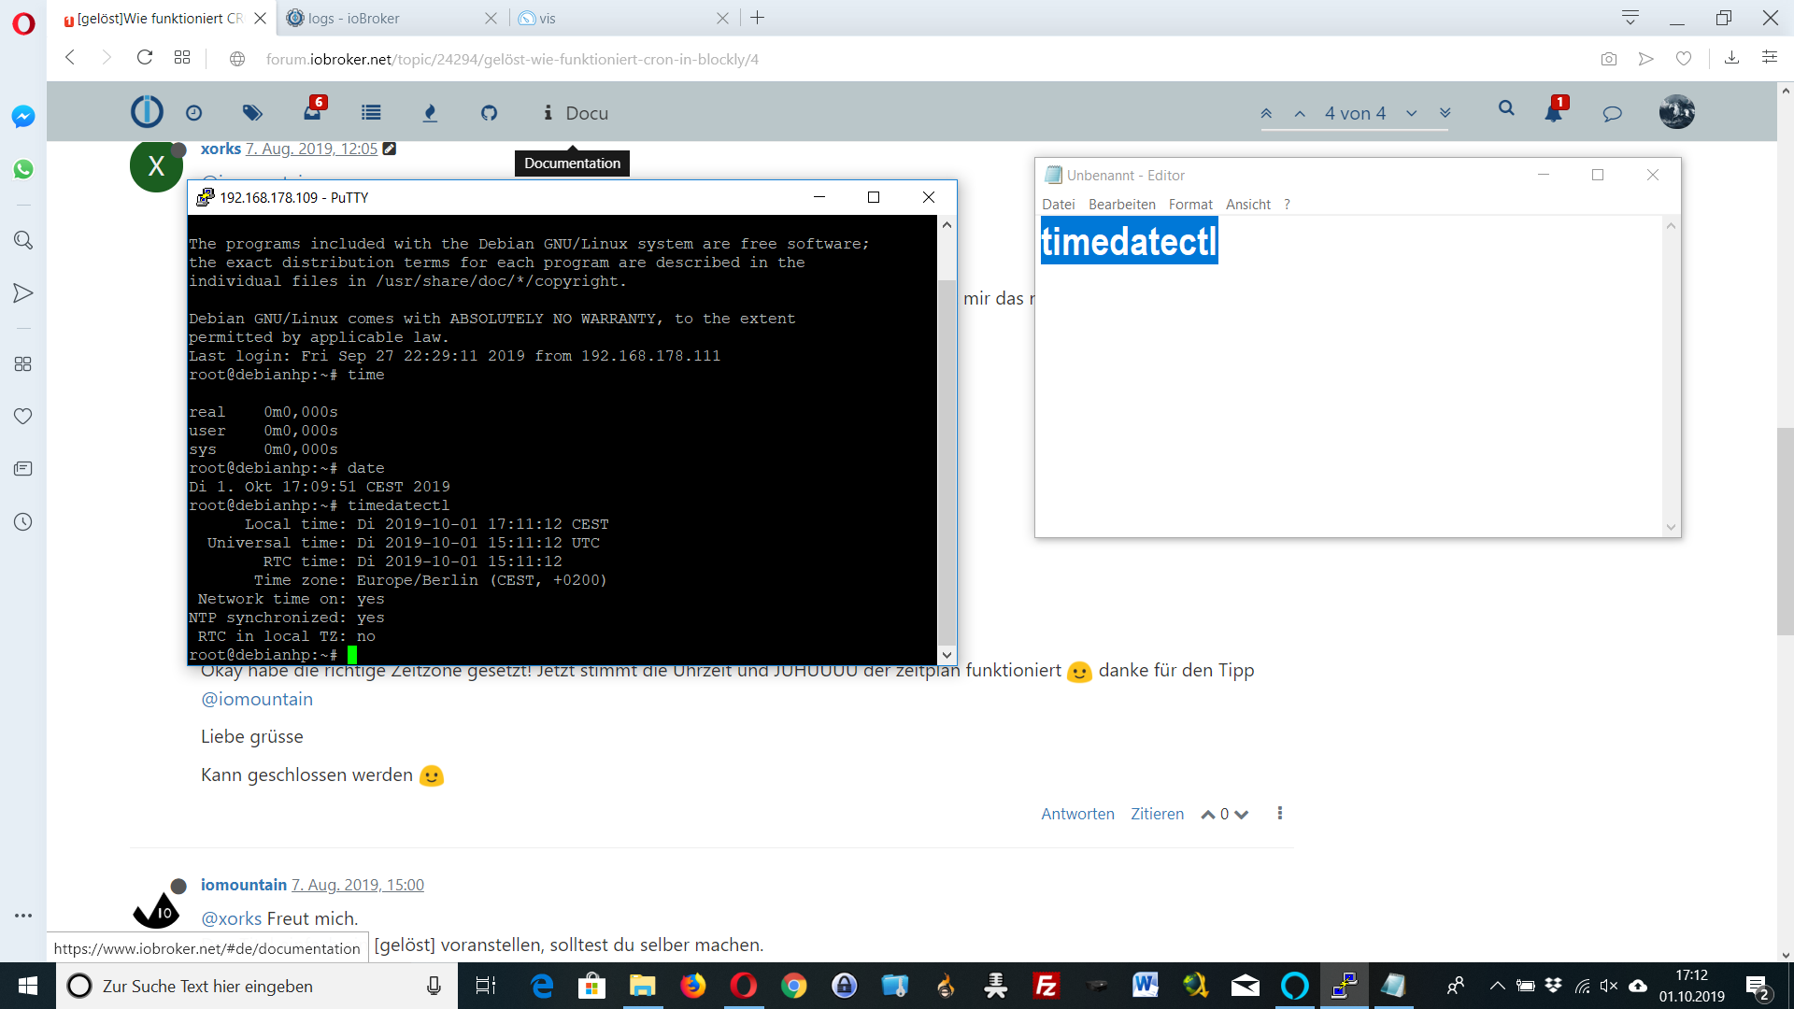Open WhatsApp in the Opera sidebar

coord(22,170)
